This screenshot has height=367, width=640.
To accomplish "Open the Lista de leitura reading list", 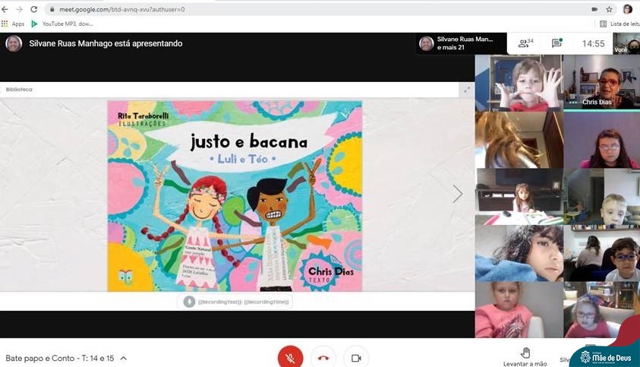I will [x=618, y=24].
